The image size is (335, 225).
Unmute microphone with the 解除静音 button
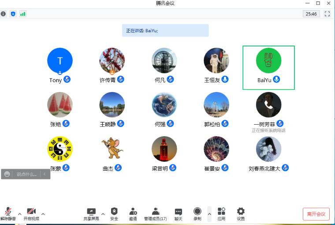pos(8,213)
